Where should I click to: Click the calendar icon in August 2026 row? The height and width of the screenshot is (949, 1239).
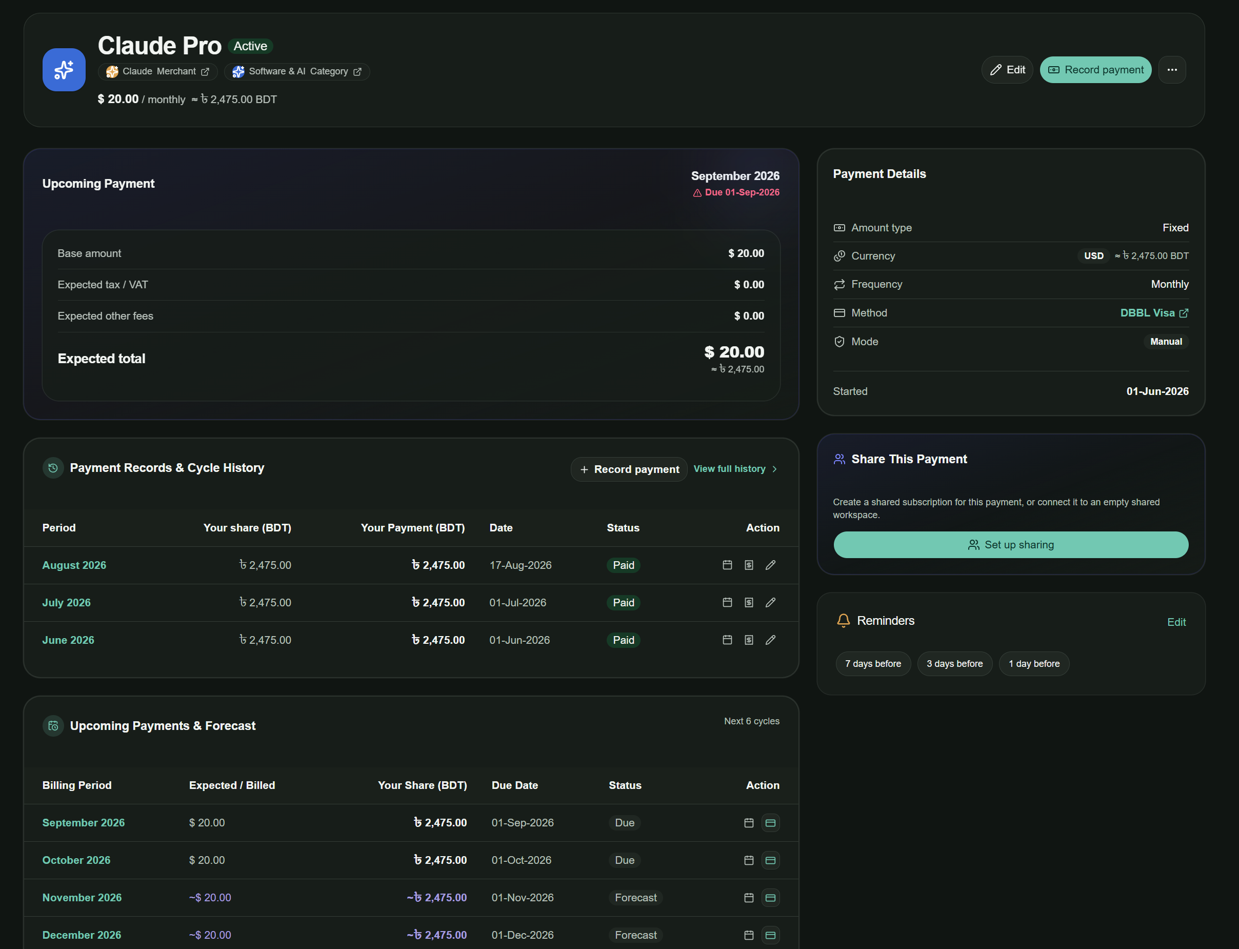tap(727, 565)
